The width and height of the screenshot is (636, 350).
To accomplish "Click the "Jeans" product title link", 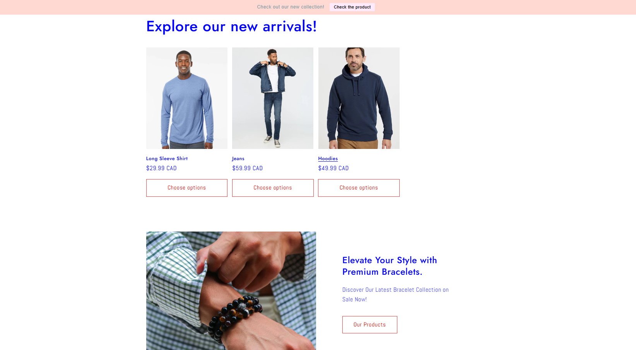I will click(238, 159).
